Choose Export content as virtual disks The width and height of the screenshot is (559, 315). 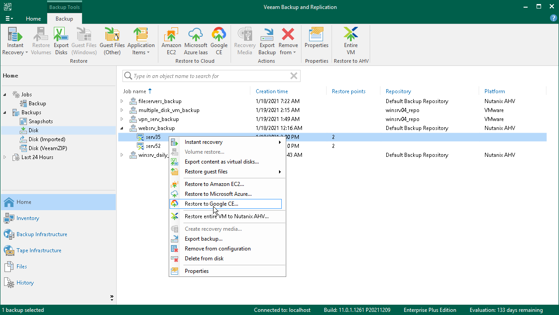[x=227, y=162]
